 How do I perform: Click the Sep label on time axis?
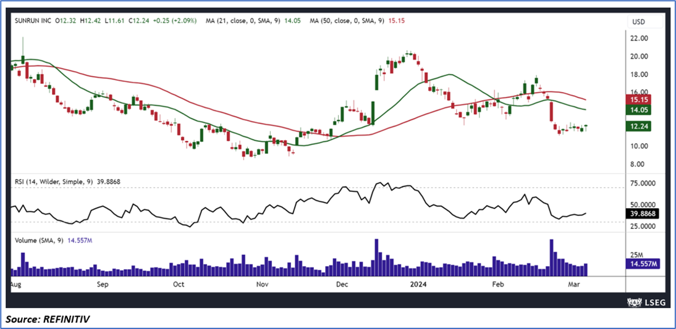coord(102,285)
